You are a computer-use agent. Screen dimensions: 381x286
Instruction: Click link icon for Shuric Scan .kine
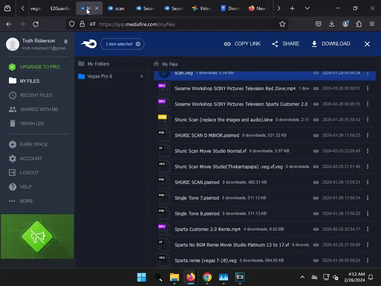(316, 120)
